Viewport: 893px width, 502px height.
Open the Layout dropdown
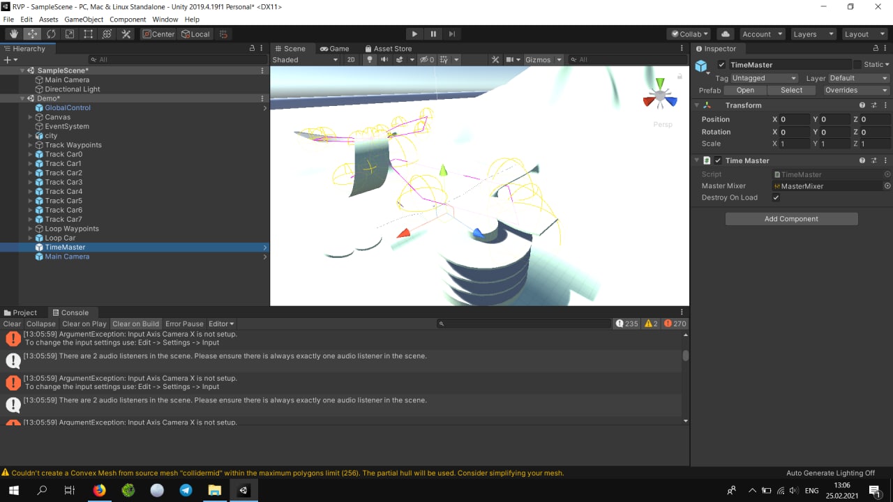pyautogui.click(x=864, y=34)
